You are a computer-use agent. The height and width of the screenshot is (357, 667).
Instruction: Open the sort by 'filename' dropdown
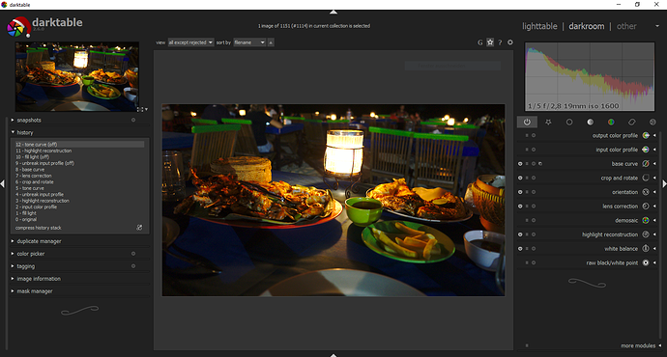(x=249, y=42)
